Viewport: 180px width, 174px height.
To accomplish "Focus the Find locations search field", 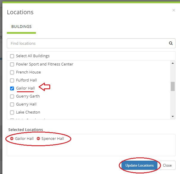I will 91,43.
